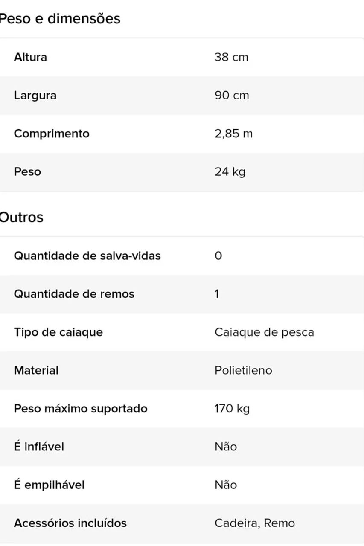Click the "Polietileno" material value
Image resolution: width=364 pixels, height=546 pixels.
pos(243,370)
